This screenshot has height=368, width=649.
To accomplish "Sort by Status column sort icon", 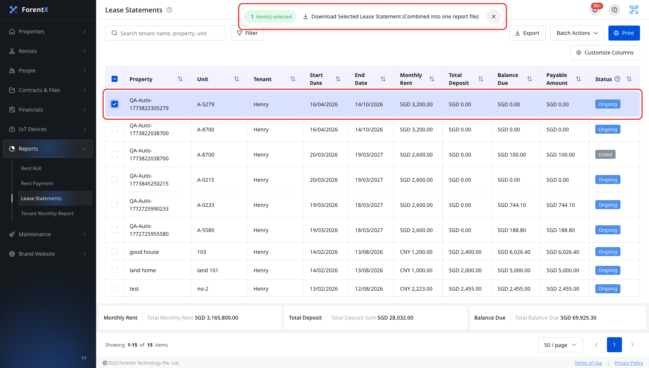I will click(629, 79).
